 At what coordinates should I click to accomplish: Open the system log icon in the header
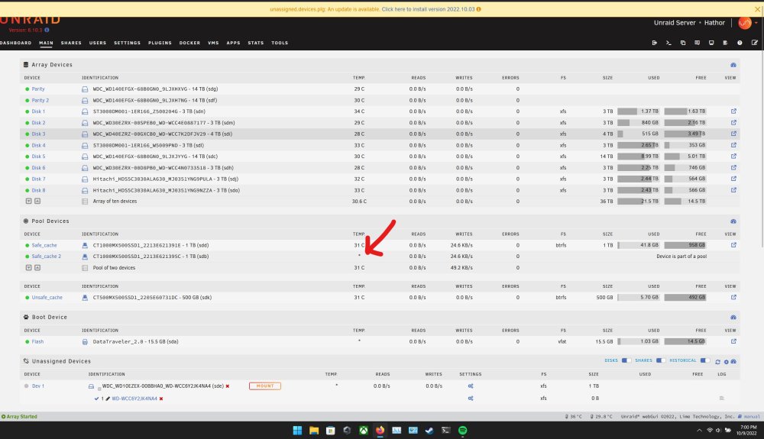coord(726,43)
